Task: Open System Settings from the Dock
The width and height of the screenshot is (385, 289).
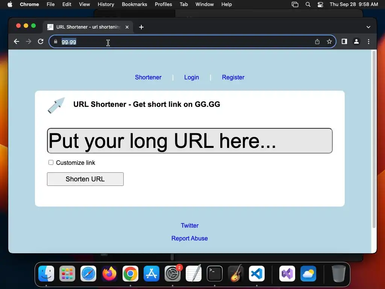Action: [173, 274]
